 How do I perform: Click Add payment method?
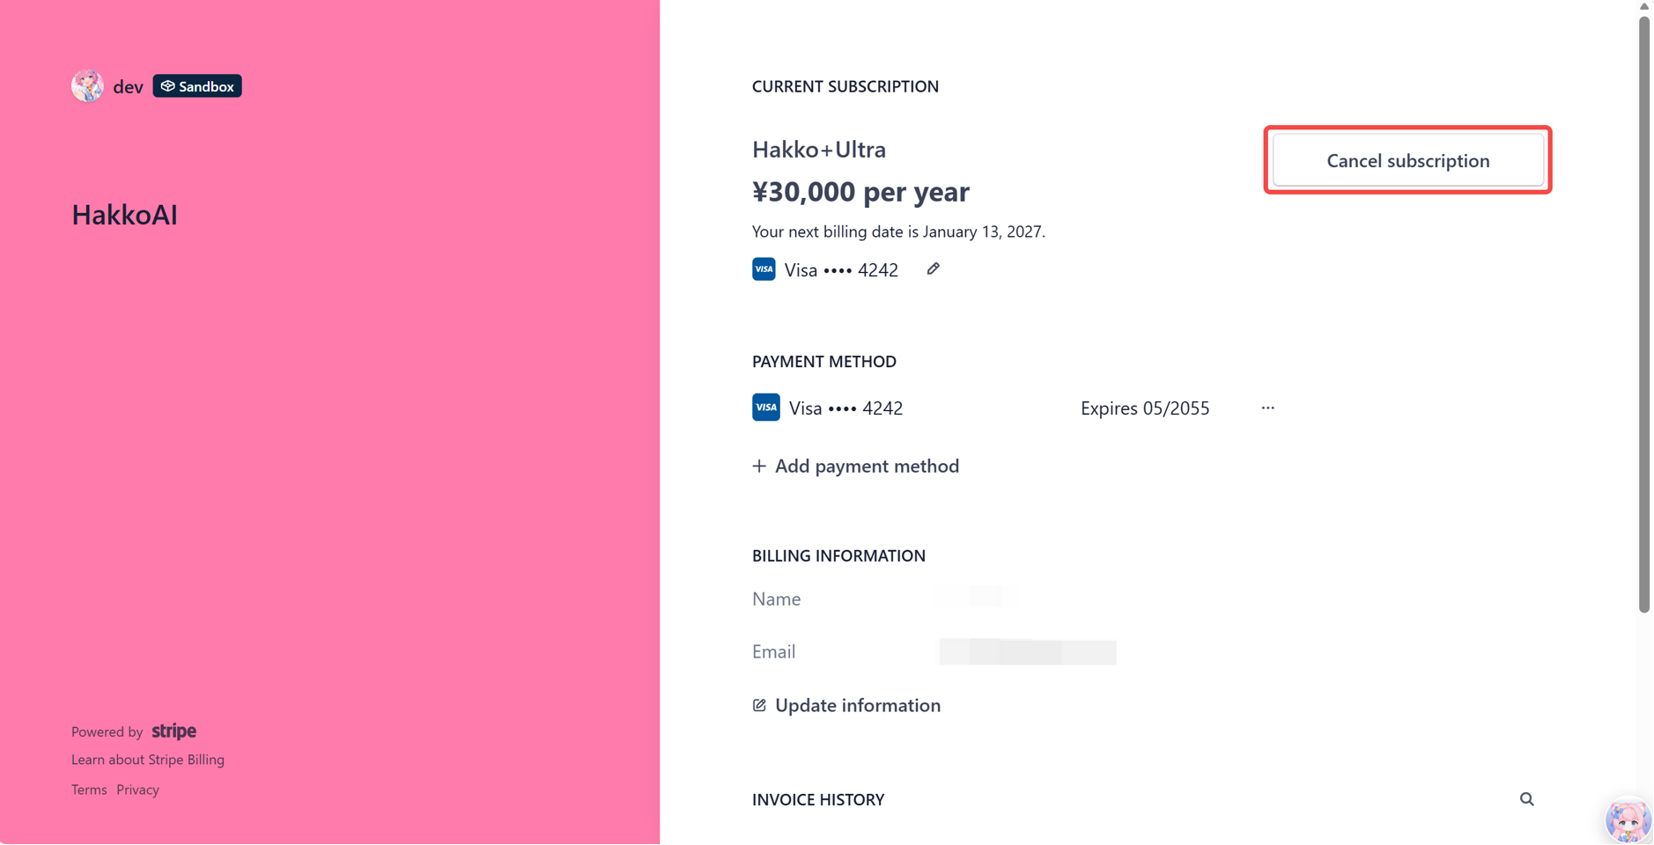(x=867, y=466)
